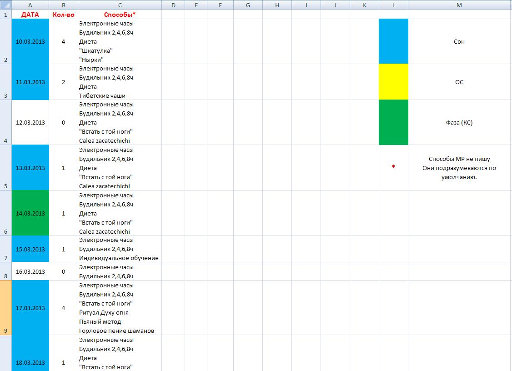Click the Способы* header cell

pos(120,14)
